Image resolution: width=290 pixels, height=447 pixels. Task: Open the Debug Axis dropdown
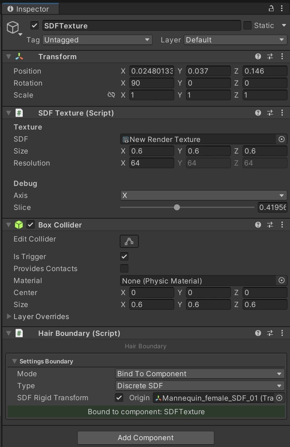coord(203,196)
